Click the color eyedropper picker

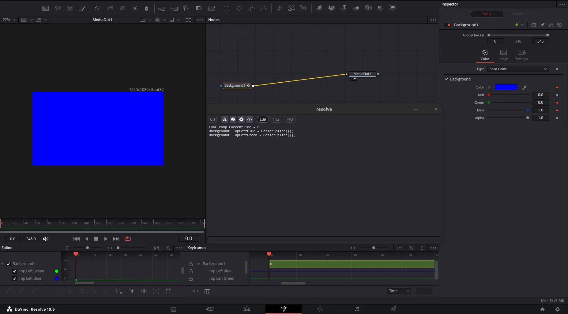(525, 88)
